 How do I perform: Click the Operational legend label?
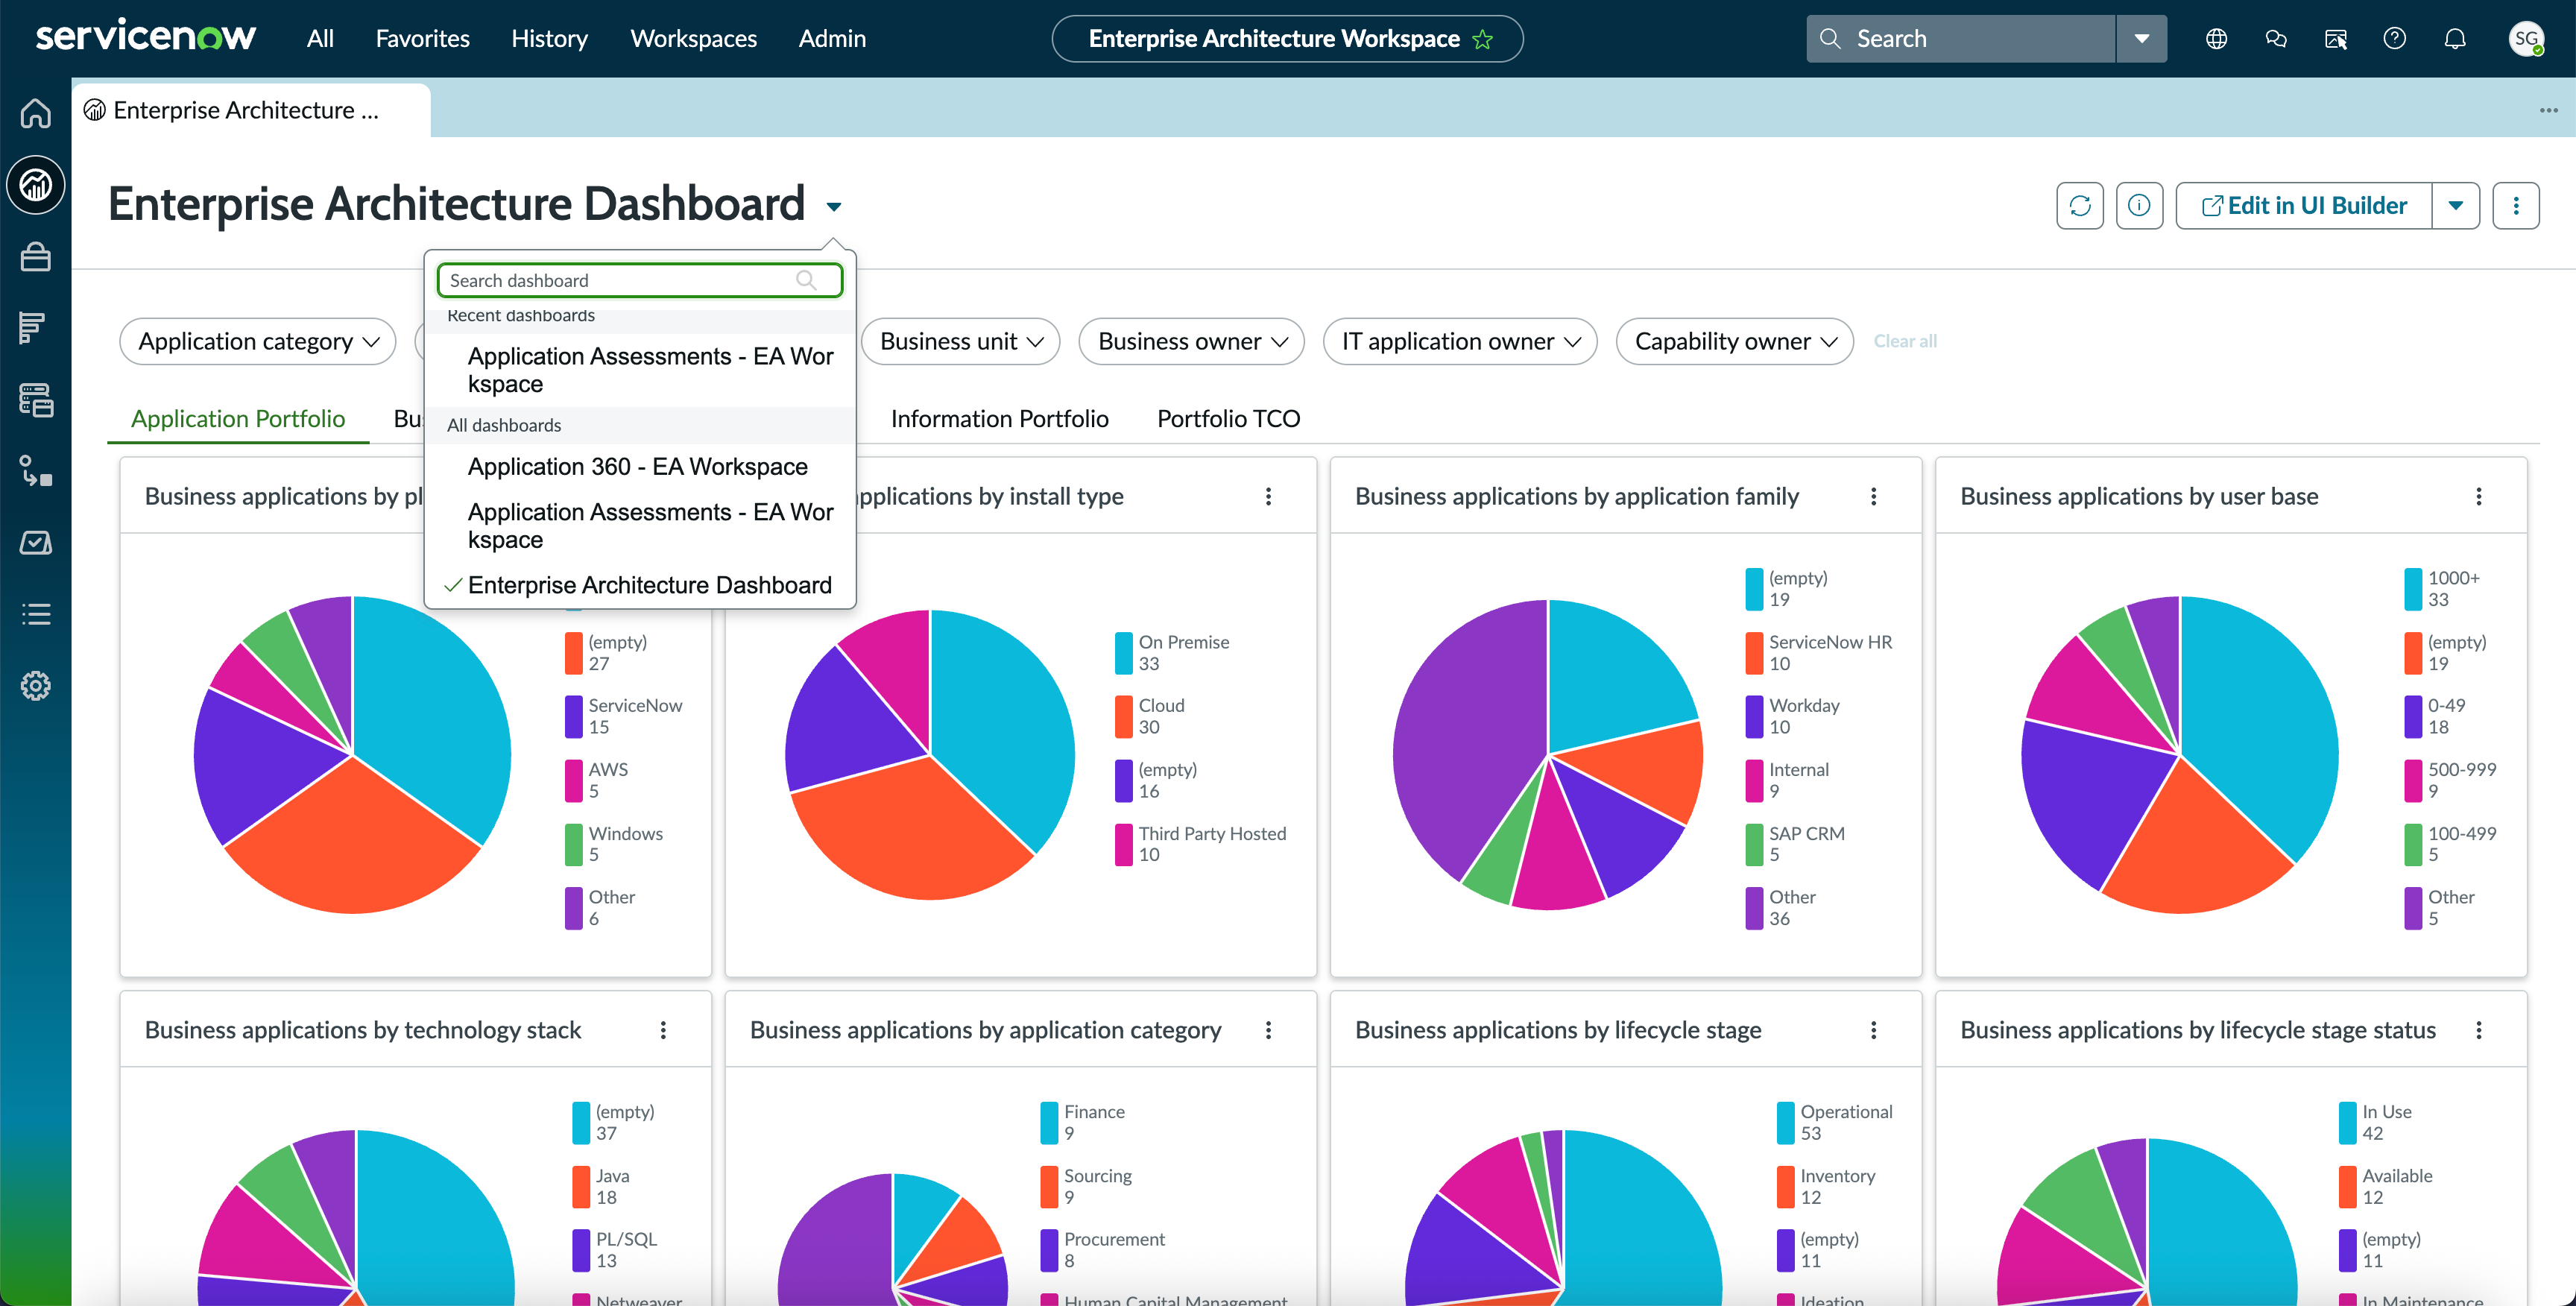[1846, 1112]
